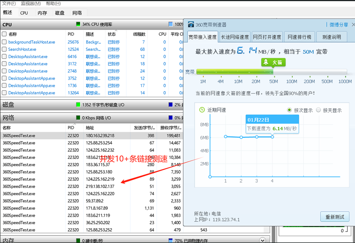Switch to the 网络 tab
This screenshot has width=355, height=243.
click(77, 13)
